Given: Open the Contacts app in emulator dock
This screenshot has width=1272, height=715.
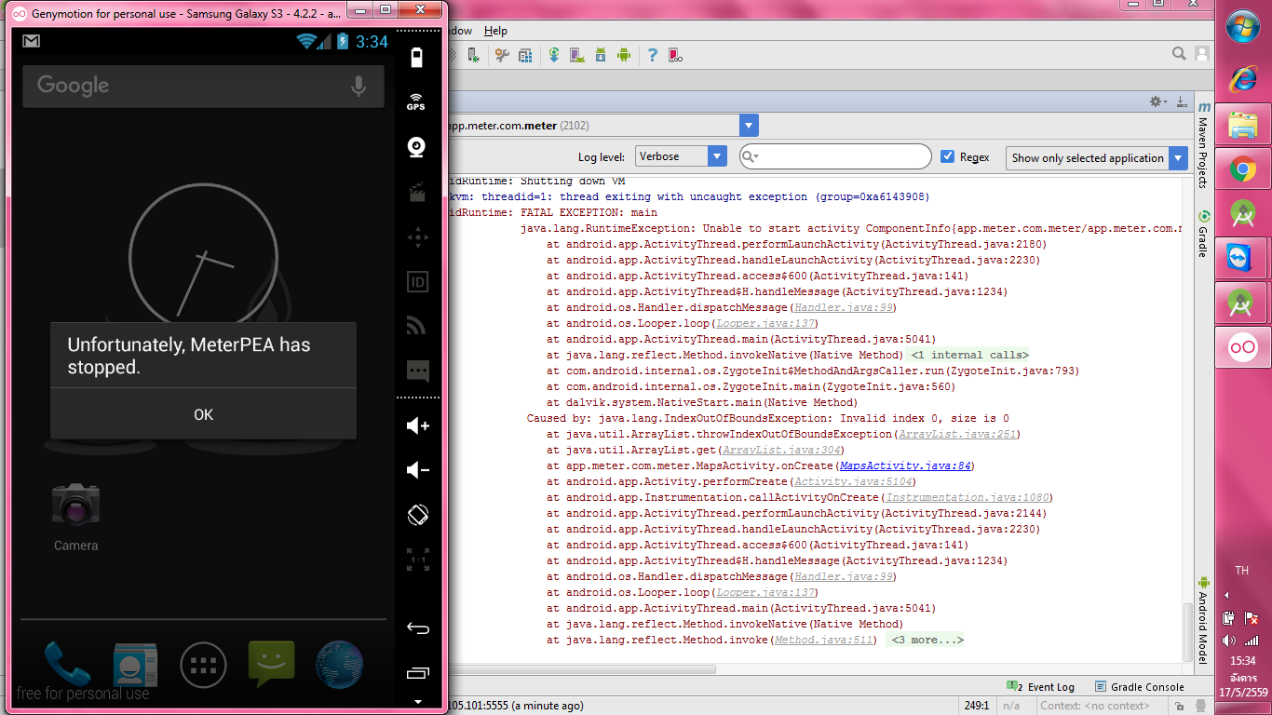Looking at the screenshot, I should 135,663.
